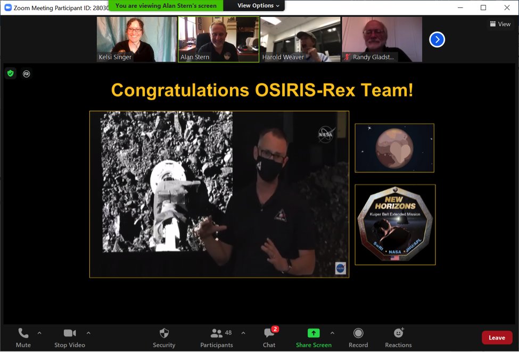This screenshot has width=519, height=352.
Task: Select Randy Gladstone video thumbnail
Action: (x=382, y=39)
